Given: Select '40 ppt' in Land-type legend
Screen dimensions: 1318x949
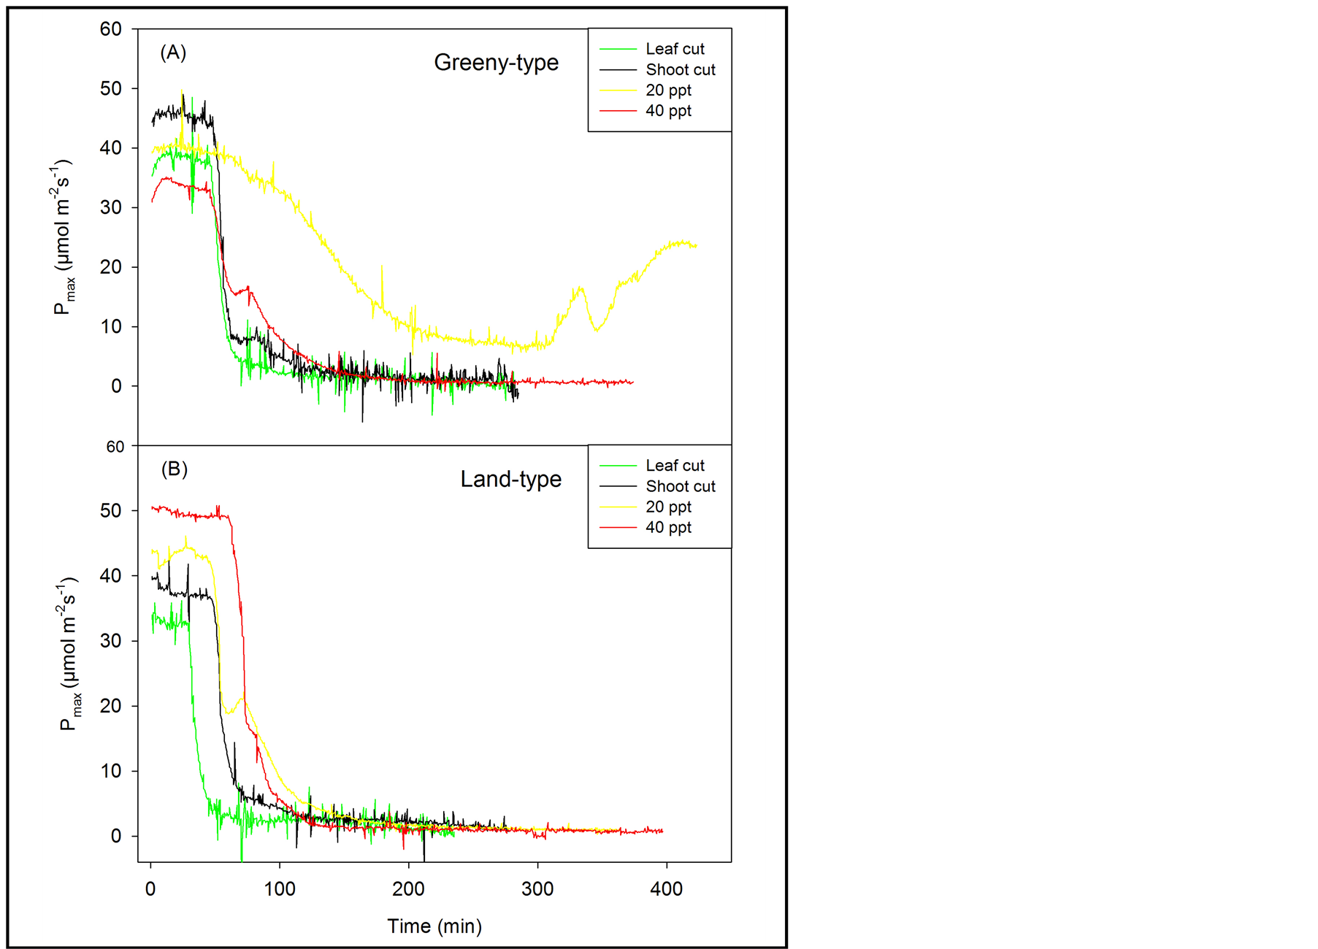Looking at the screenshot, I should (668, 528).
